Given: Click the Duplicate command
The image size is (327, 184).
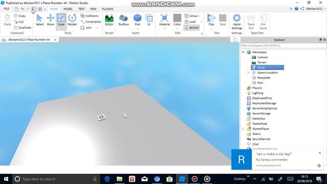Looking at the screenshot, I should [x=22, y=28].
